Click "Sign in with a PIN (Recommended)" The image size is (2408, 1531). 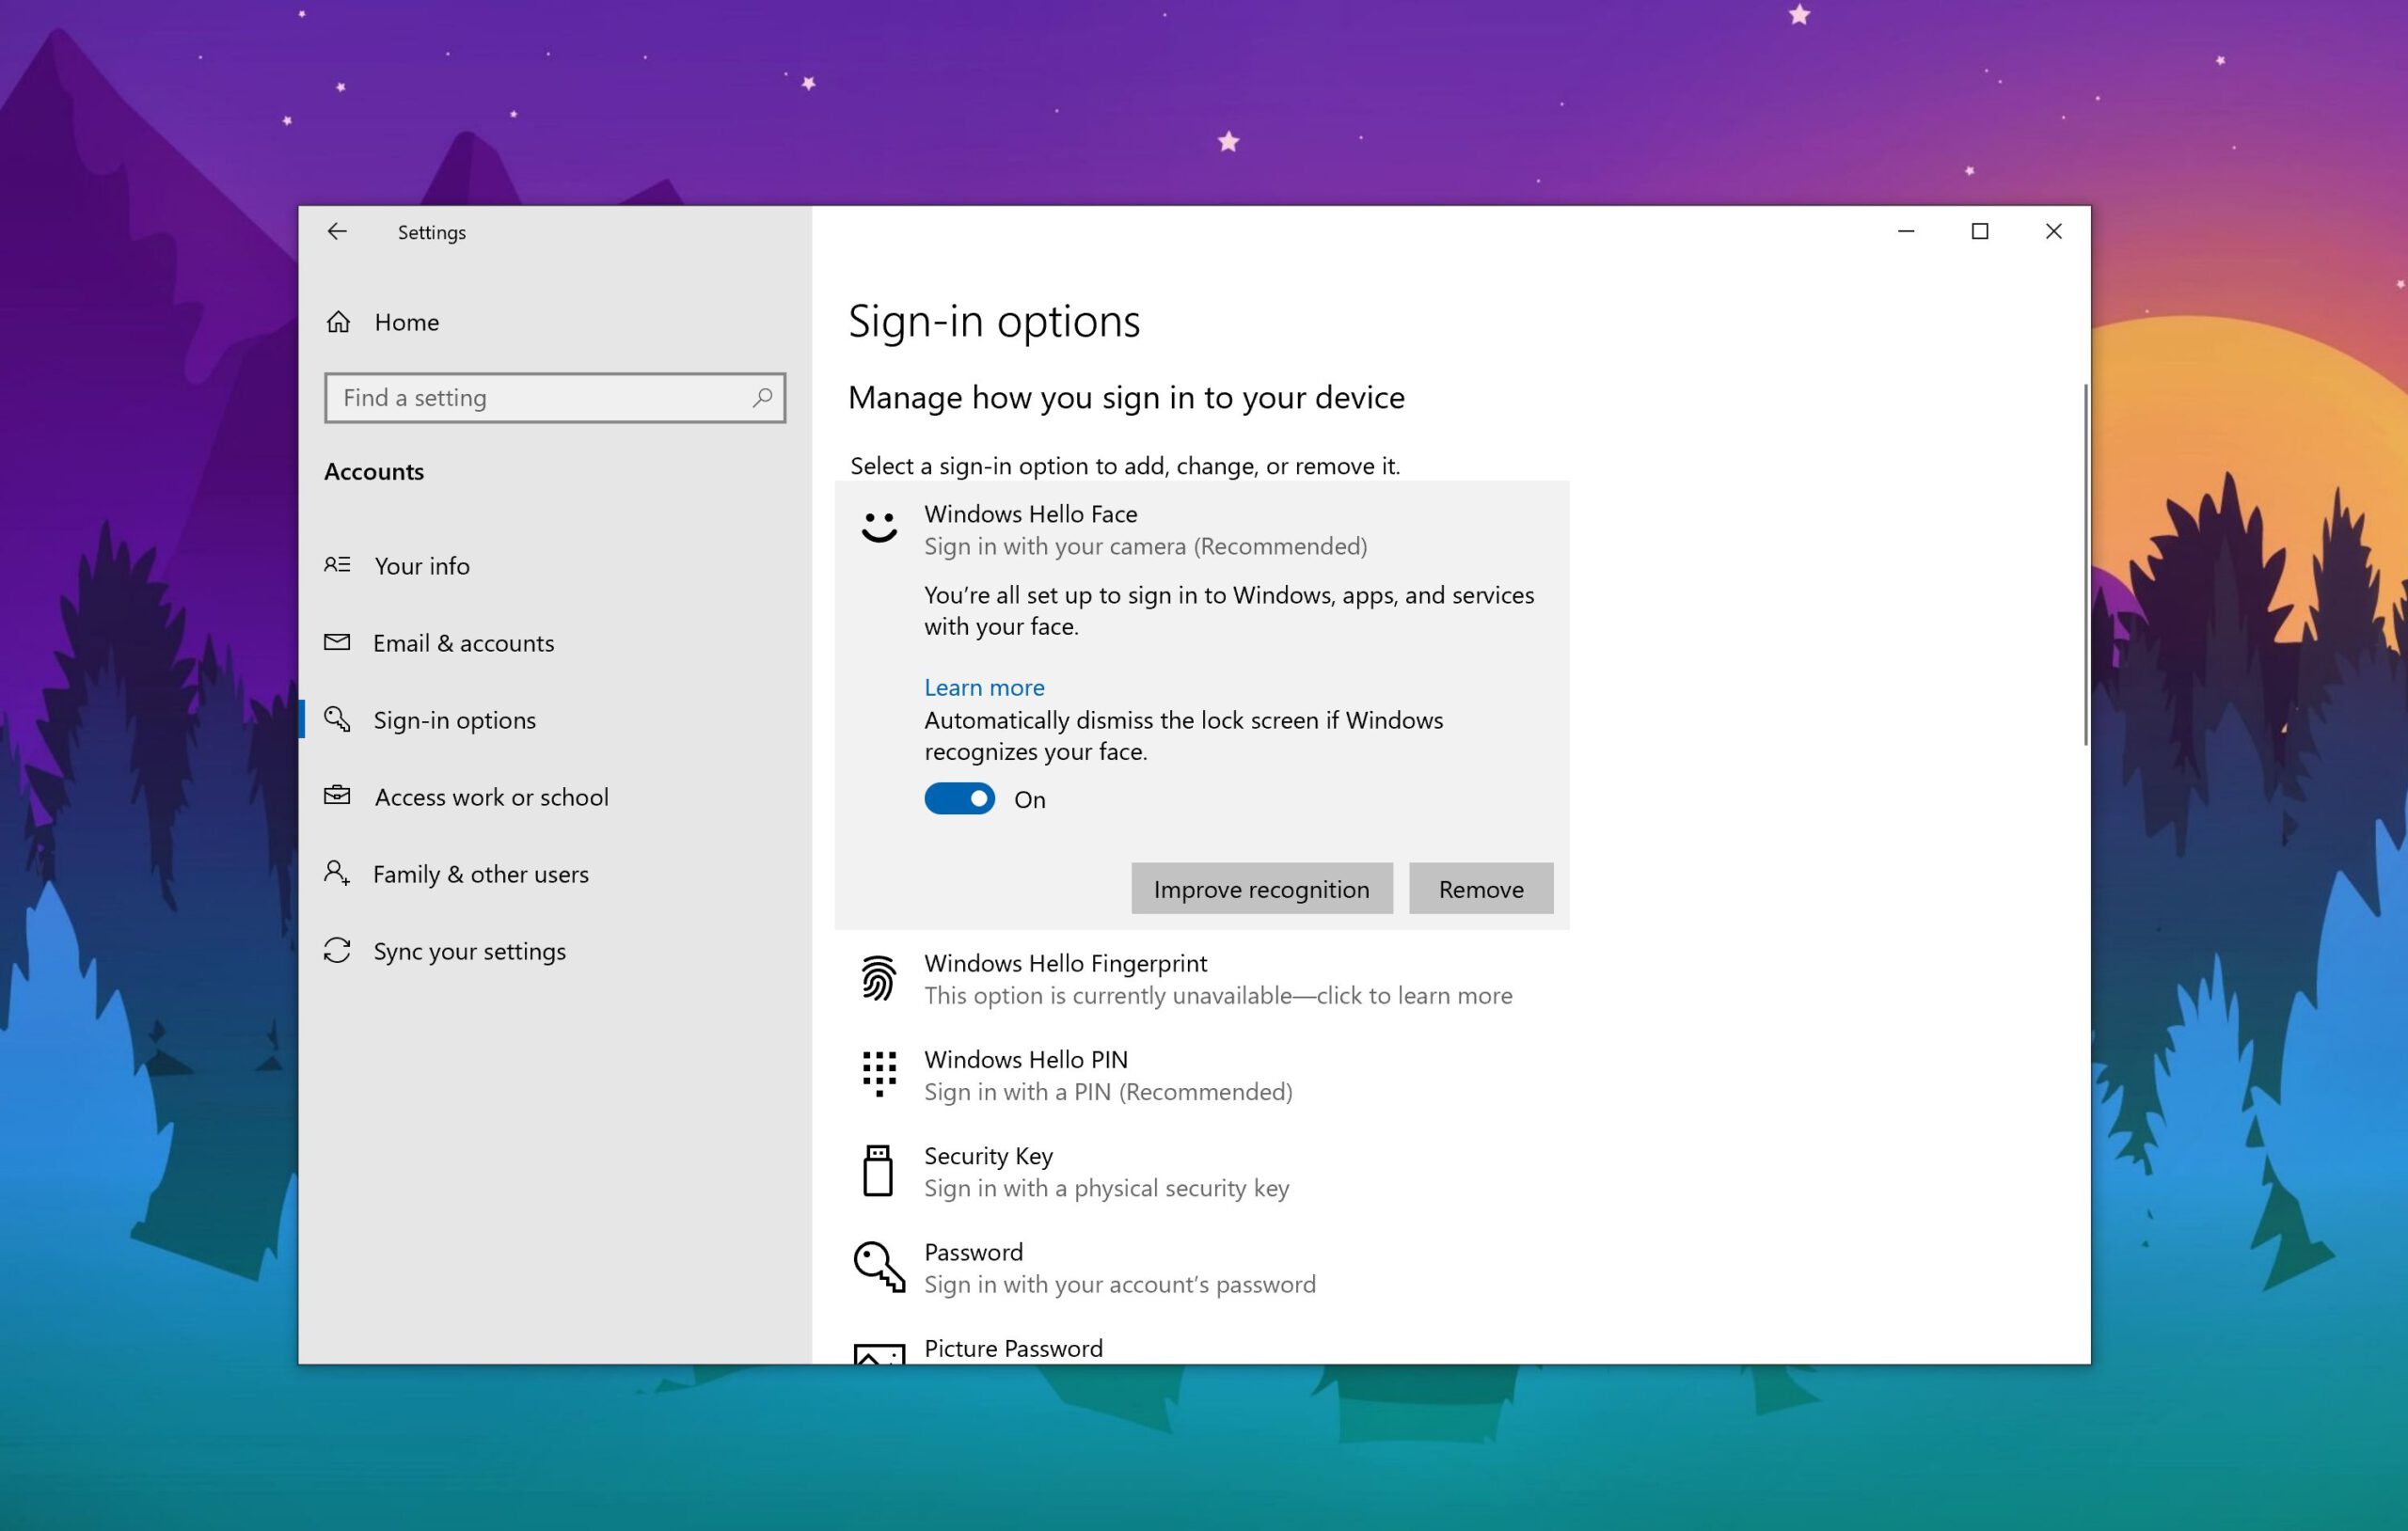[x=1108, y=1092]
